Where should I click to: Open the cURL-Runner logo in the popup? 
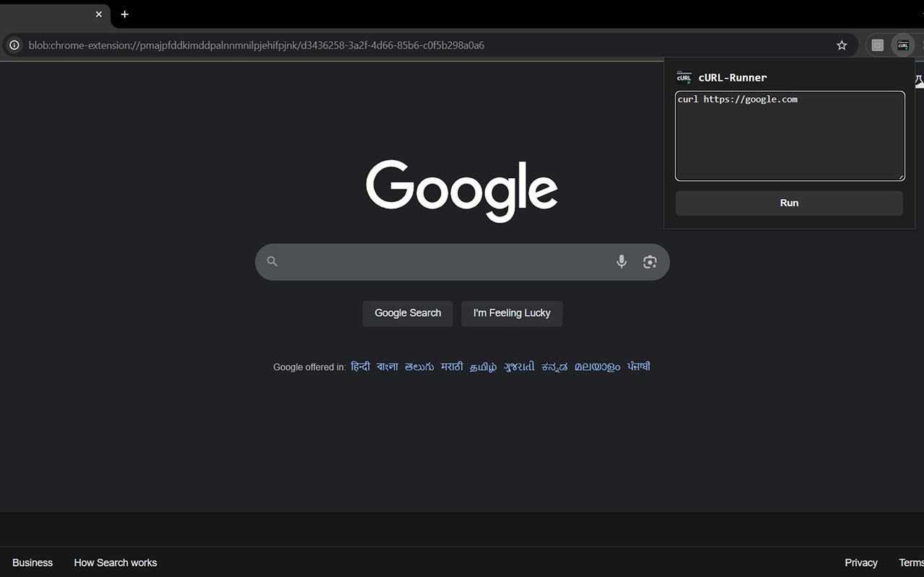[684, 78]
